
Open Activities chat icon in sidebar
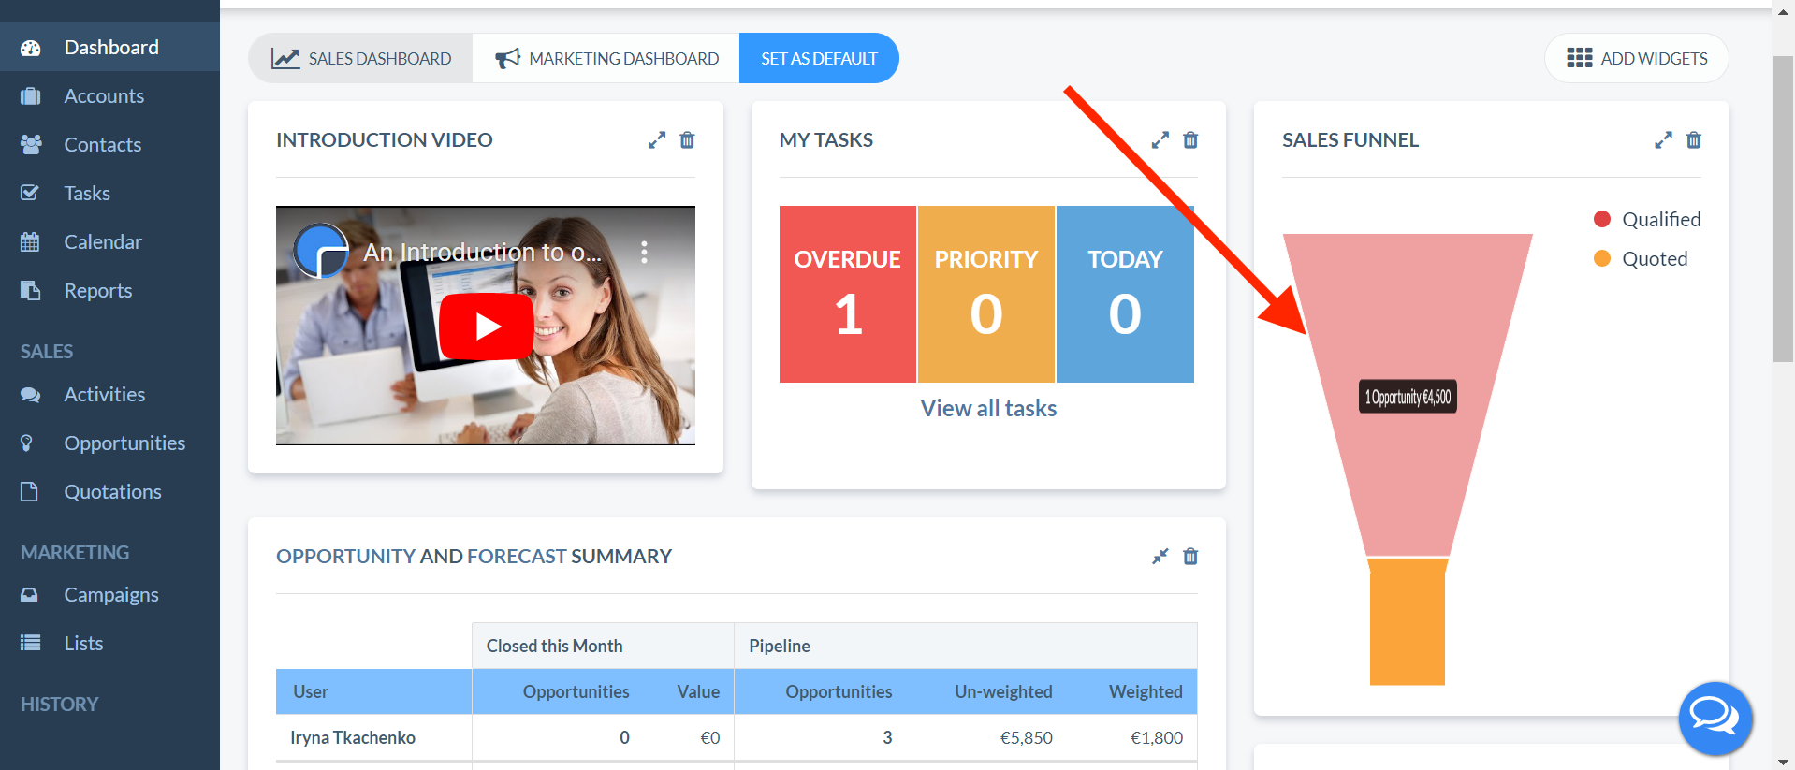tap(31, 395)
